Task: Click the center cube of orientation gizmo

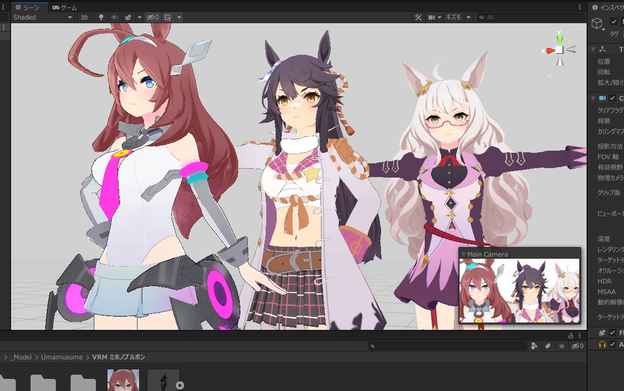Action: click(x=560, y=50)
